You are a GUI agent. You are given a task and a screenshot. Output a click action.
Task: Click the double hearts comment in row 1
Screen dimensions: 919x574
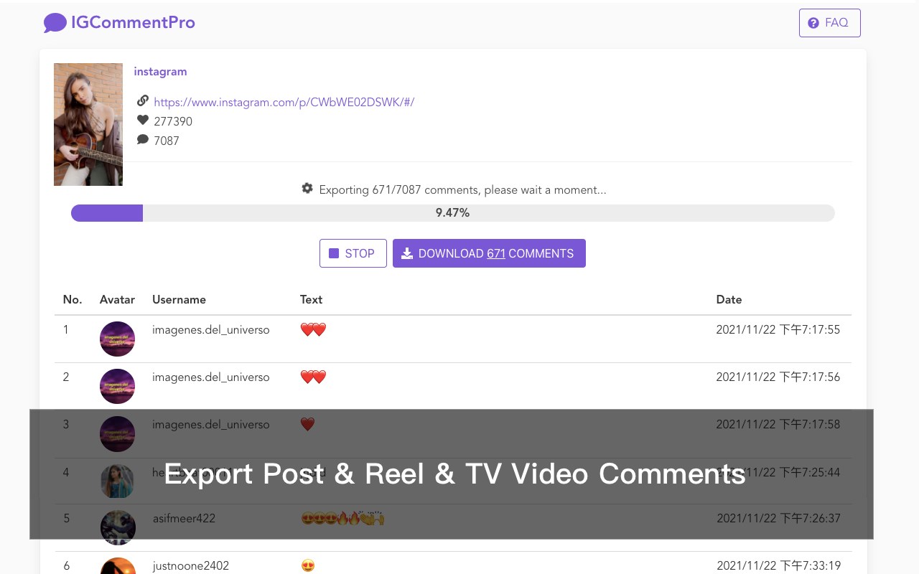point(313,330)
